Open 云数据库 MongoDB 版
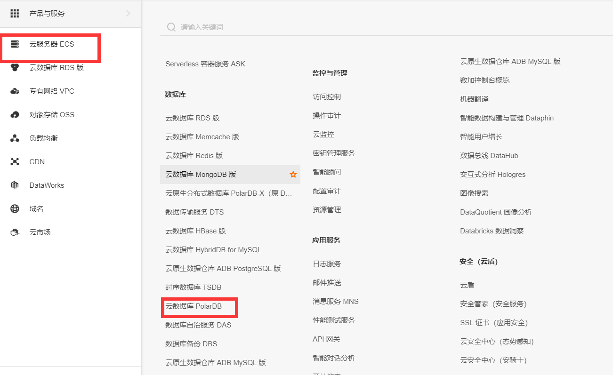 click(201, 175)
